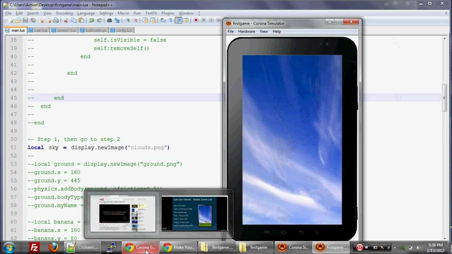
Task: Undo the last edit via toolbar
Action: [x=91, y=20]
